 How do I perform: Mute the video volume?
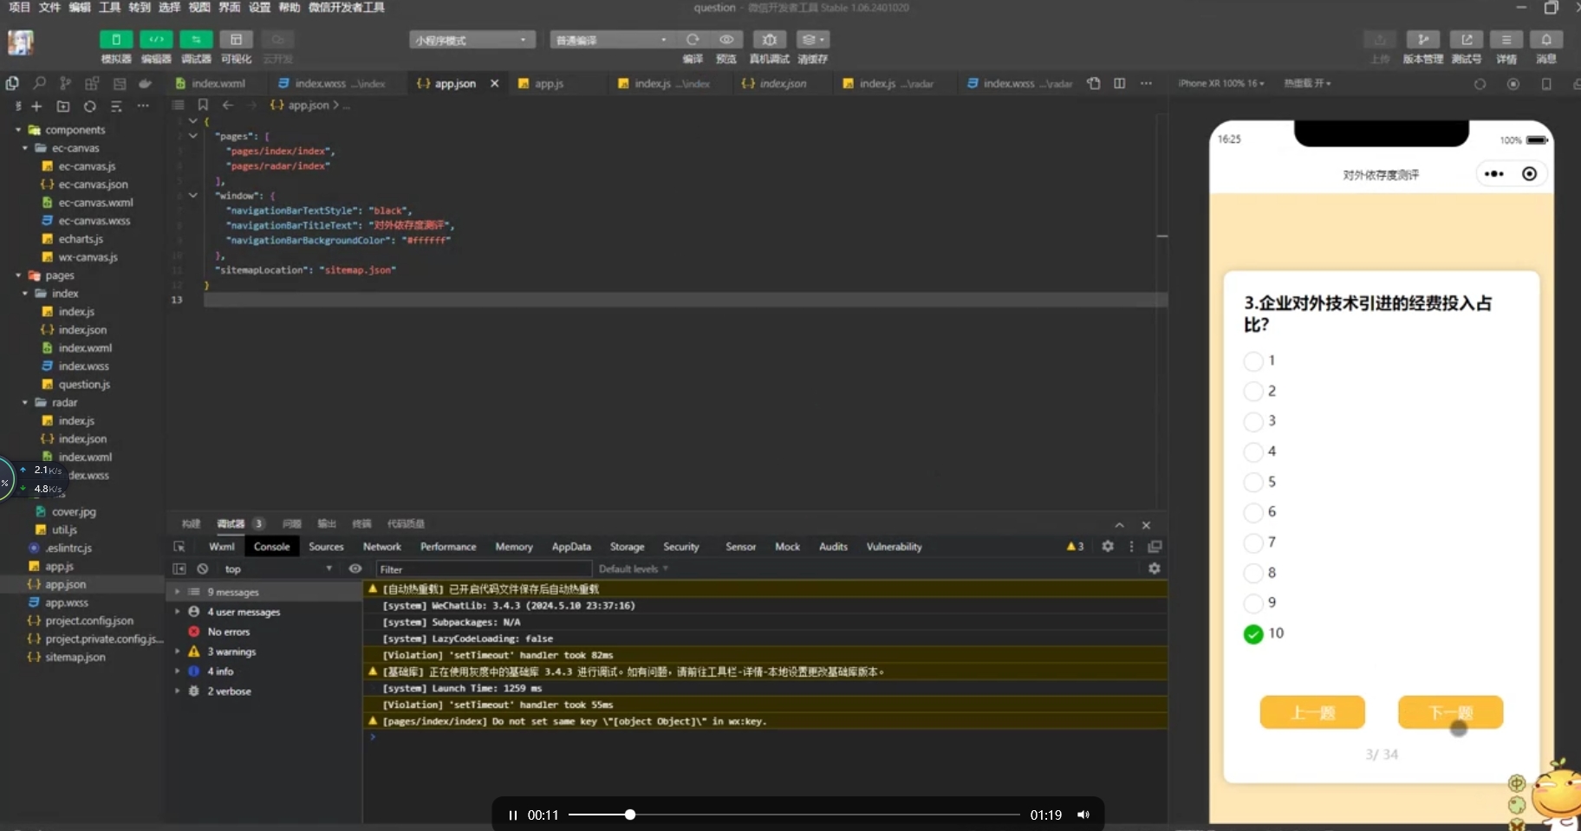[1083, 815]
